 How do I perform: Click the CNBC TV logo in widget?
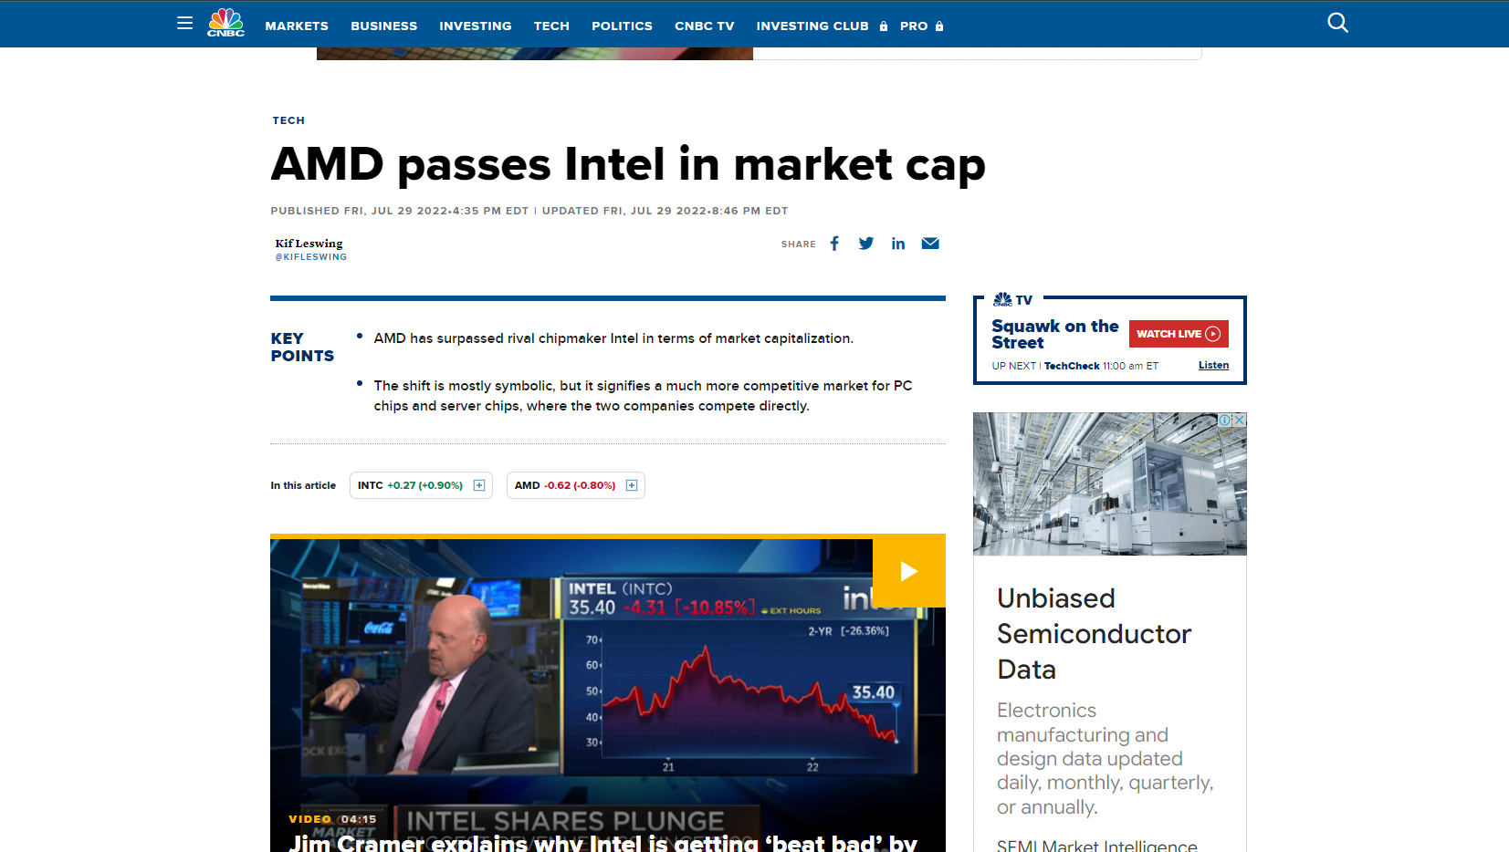click(x=1012, y=299)
